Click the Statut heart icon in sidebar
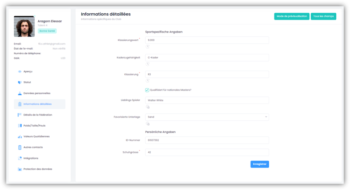350x190 pixels. tap(20, 82)
